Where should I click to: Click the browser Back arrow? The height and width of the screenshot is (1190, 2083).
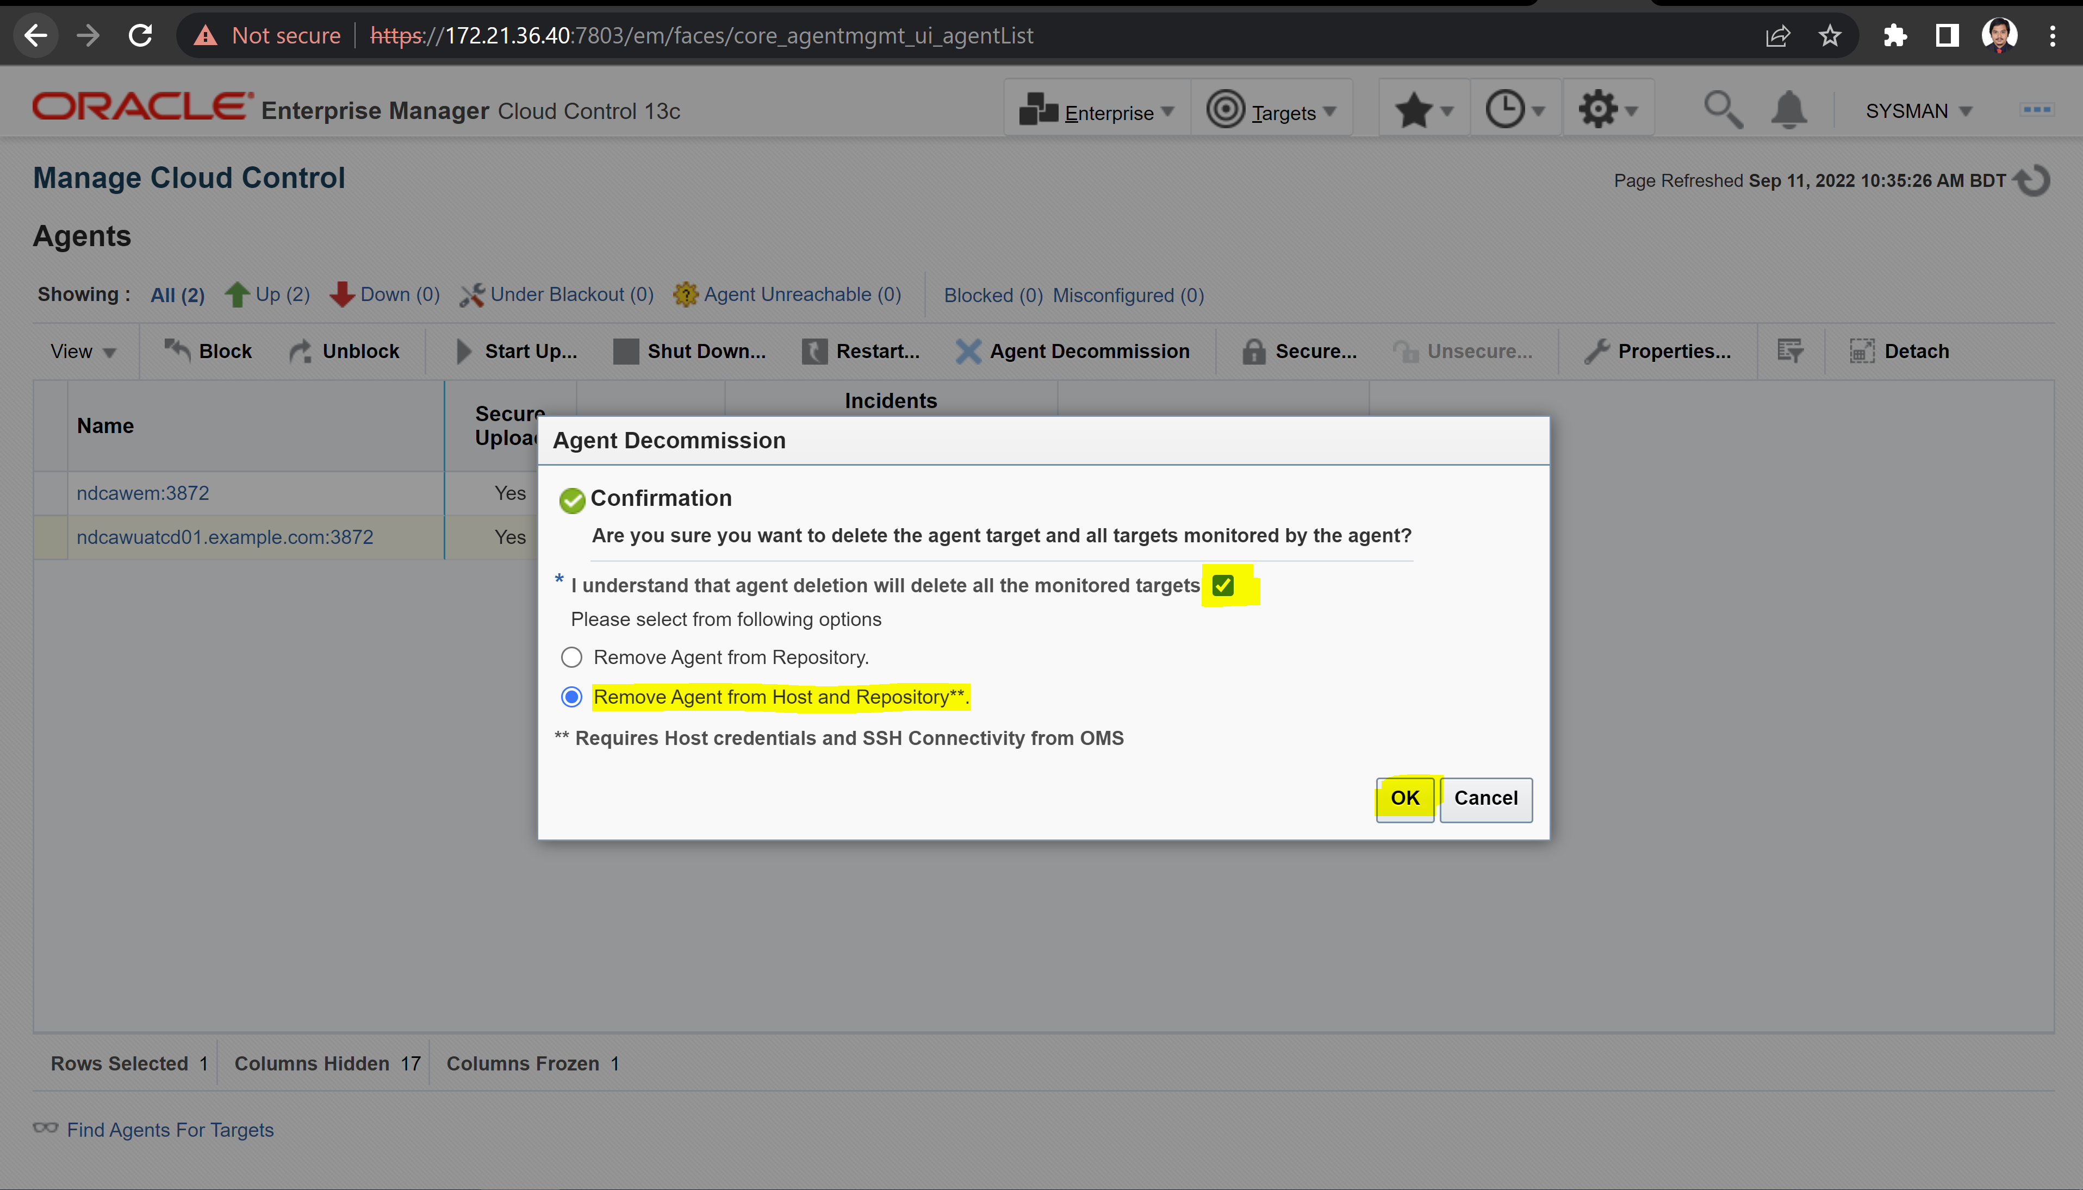pos(36,35)
